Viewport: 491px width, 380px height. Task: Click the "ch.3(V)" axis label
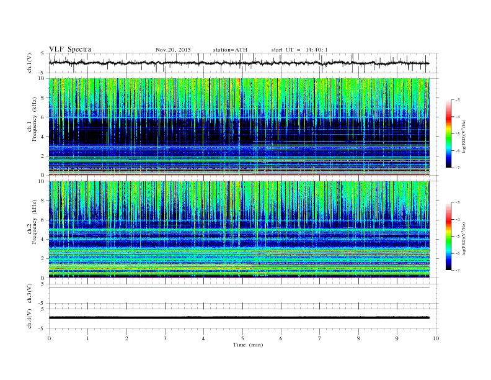pos(30,294)
